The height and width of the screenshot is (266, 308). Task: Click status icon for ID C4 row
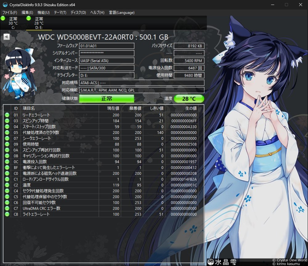(7, 191)
